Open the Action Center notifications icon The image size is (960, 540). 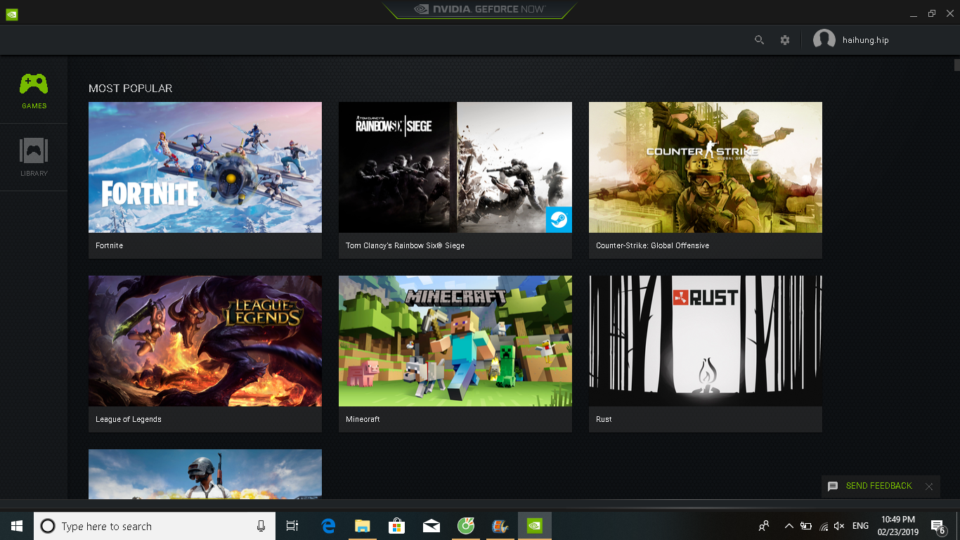(x=938, y=526)
